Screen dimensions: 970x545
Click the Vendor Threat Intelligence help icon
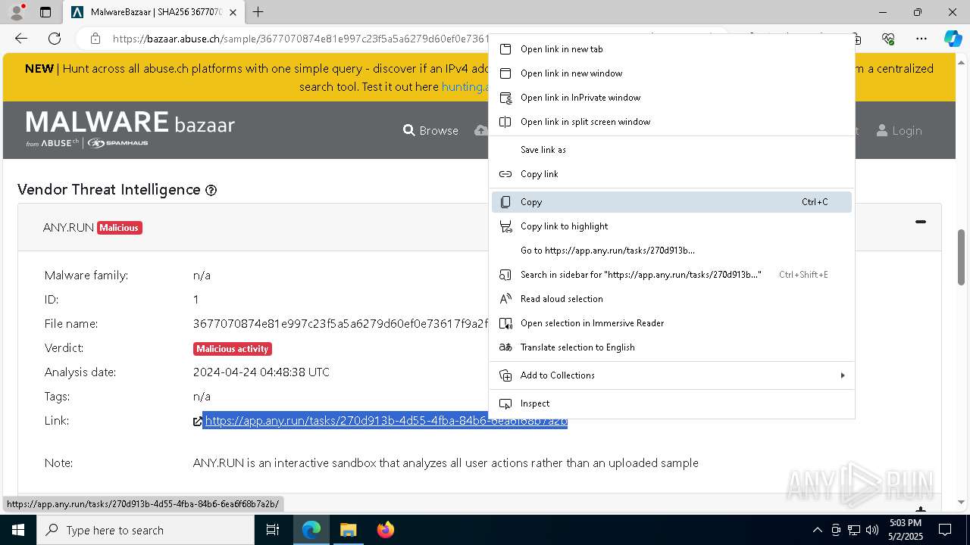point(211,191)
